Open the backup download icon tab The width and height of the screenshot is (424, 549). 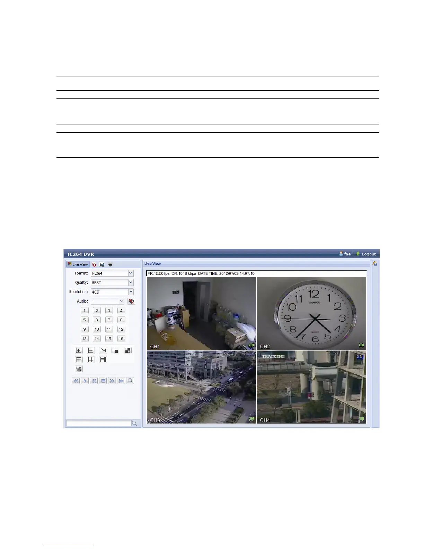pyautogui.click(x=94, y=264)
